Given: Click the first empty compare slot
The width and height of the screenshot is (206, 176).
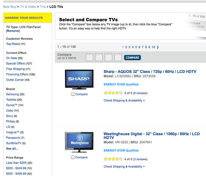Looking at the screenshot, I should tap(89, 57).
